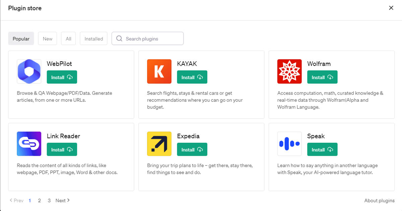Click the Expedia plugin logo

click(x=159, y=144)
